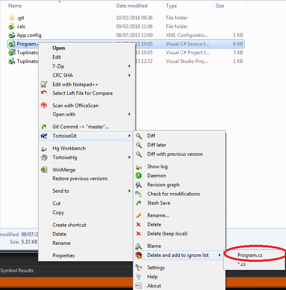Expand the Delete and add to ignore list arrow
Image resolution: width=286 pixels, height=290 pixels.
click(x=219, y=255)
